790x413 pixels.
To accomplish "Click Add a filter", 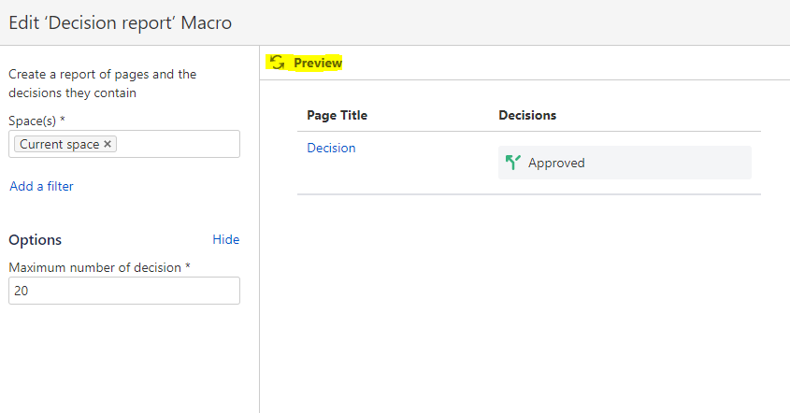I will (x=41, y=186).
